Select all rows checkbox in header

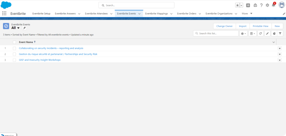15,42
